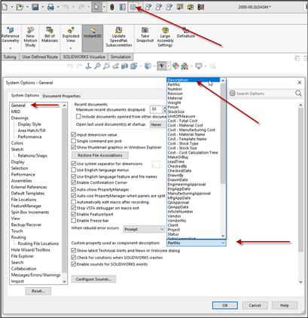This screenshot has height=318, width=308.
Task: Open the SOLIDWORKS Visualize tab
Action: point(84,57)
